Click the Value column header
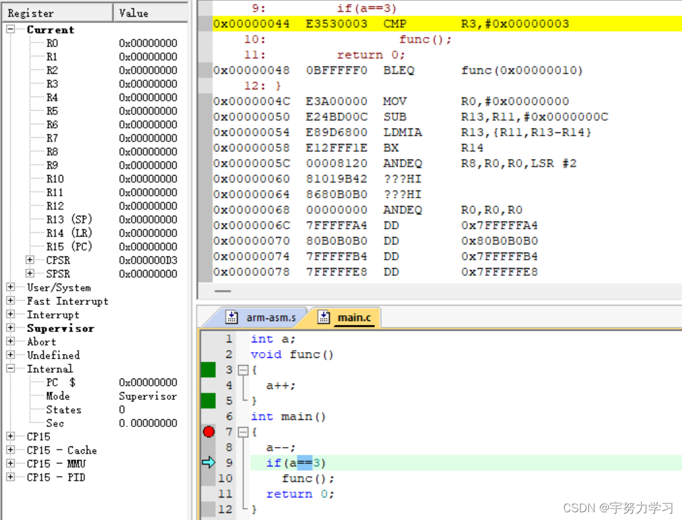Image resolution: width=682 pixels, height=520 pixels. tap(151, 13)
